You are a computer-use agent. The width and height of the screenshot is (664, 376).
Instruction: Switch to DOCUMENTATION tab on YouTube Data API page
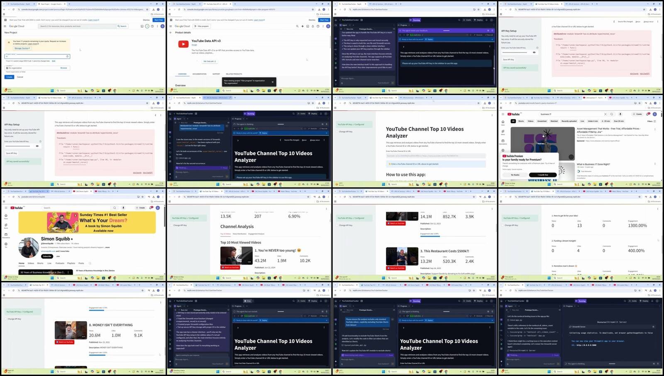(x=199, y=74)
